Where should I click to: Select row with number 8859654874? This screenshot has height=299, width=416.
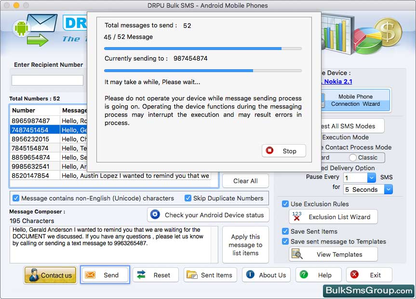[49, 157]
